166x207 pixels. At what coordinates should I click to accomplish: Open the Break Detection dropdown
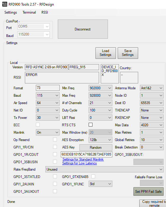[152, 147]
